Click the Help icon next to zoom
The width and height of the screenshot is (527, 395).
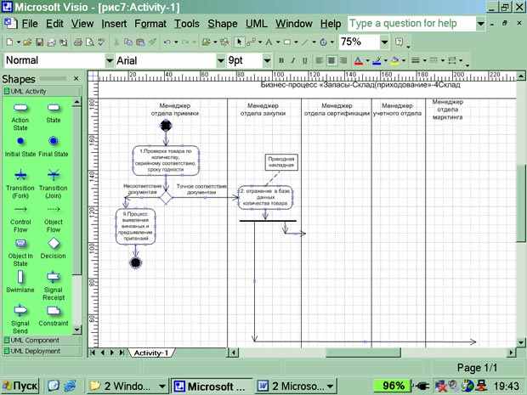(399, 42)
